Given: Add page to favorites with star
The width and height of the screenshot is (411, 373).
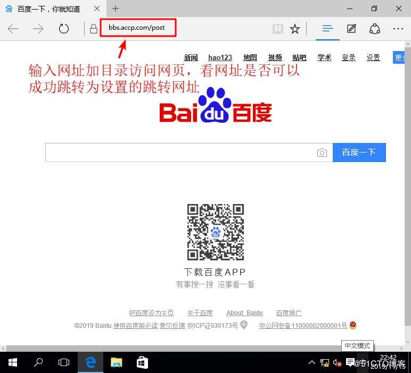Looking at the screenshot, I should click(295, 29).
